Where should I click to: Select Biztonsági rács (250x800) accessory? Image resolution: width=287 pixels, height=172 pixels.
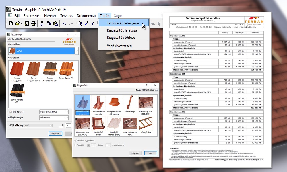pos(146,105)
